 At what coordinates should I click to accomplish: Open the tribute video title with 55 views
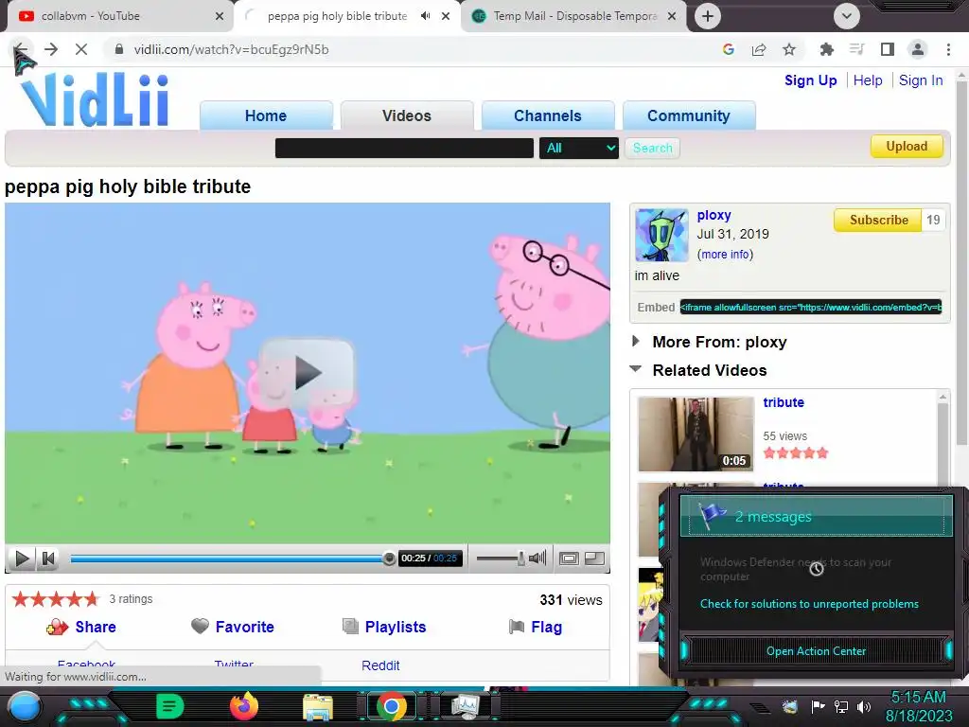pos(783,402)
